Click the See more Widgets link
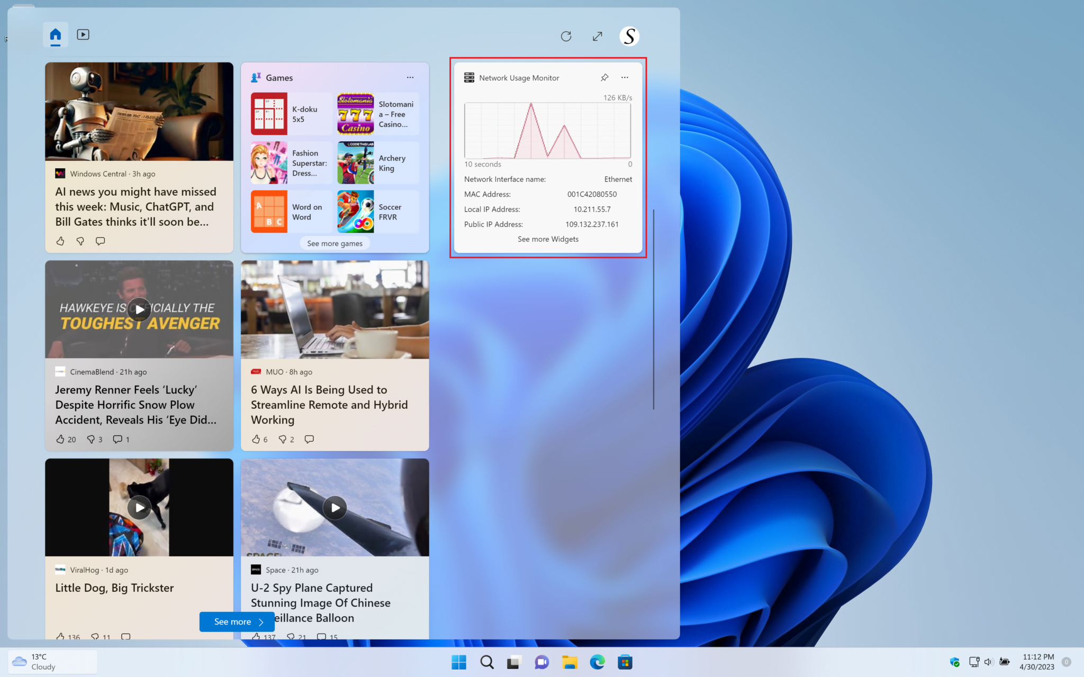The width and height of the screenshot is (1084, 677). (x=547, y=239)
